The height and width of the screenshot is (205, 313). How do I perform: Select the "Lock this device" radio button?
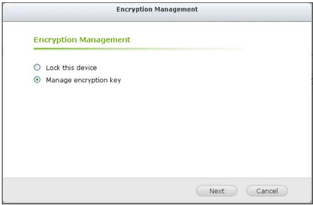37,68
